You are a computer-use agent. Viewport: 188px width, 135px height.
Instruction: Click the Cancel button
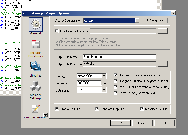pyautogui.click(x=142, y=123)
